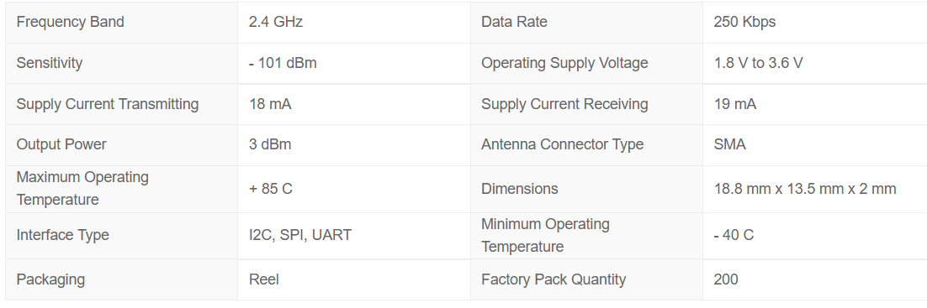Click the Output Power label
This screenshot has height=308, width=927.
coord(61,144)
